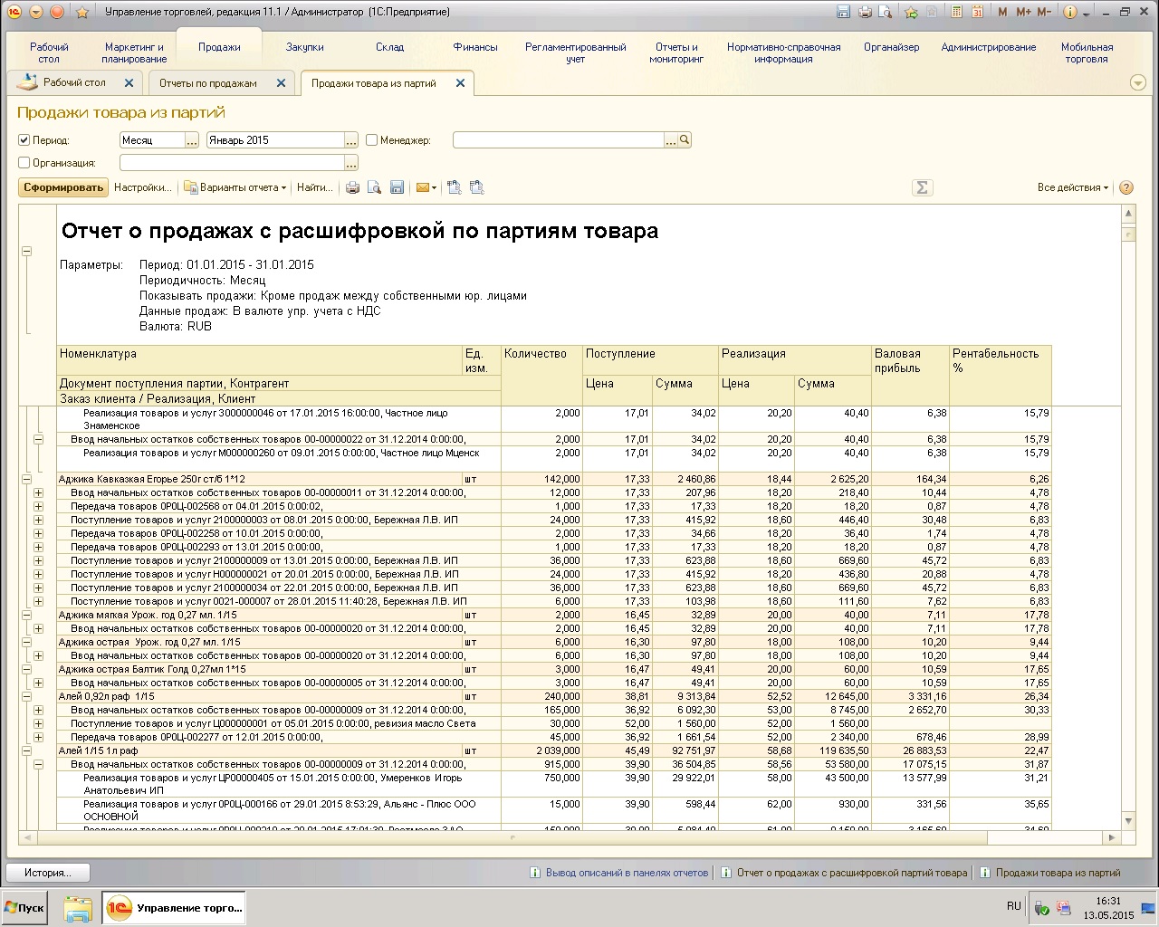Screen dimensions: 1159x927
Task: Click the Найти... button
Action: tap(314, 187)
